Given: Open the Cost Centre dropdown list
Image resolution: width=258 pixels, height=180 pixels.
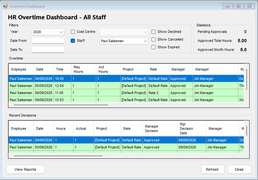Looking at the screenshot, I should [124, 32].
